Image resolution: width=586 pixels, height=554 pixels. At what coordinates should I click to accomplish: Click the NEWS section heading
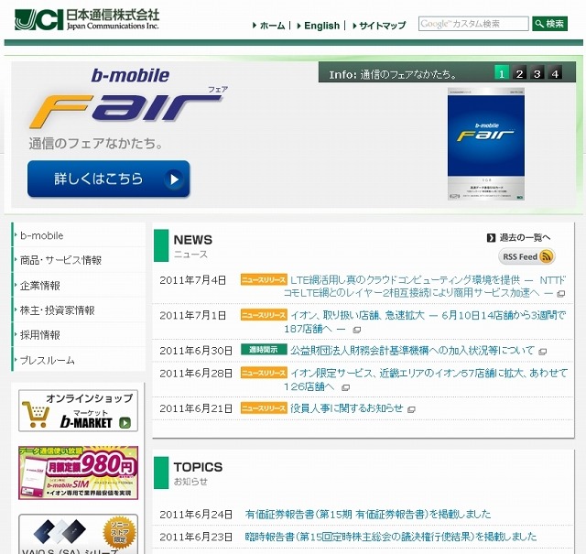tap(193, 240)
